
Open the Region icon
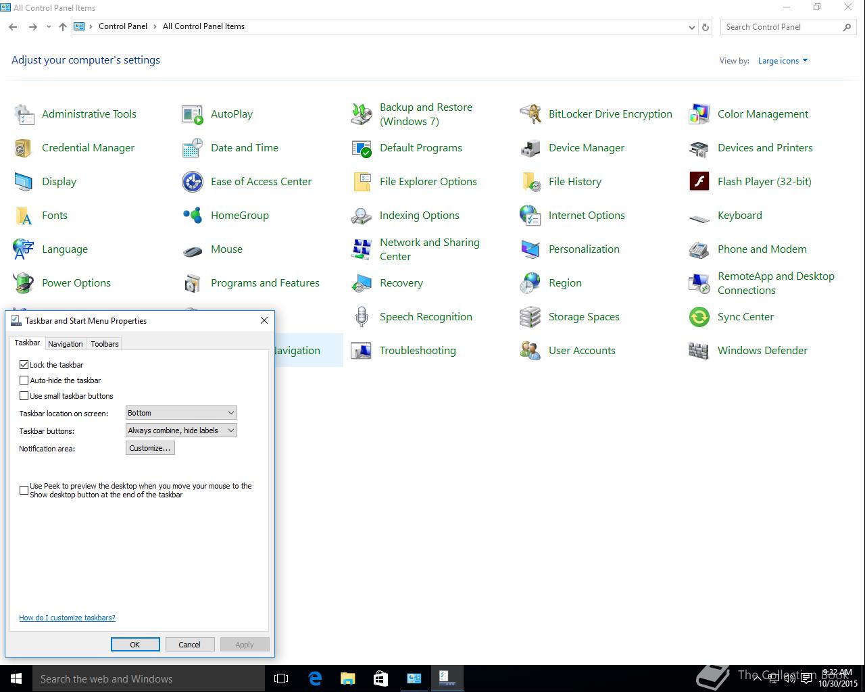pos(530,283)
